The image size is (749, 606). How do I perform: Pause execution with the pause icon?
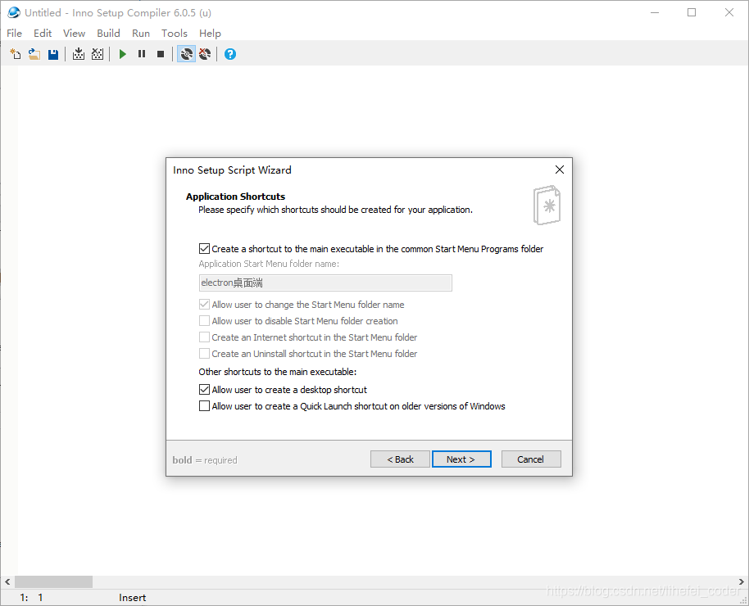click(142, 54)
